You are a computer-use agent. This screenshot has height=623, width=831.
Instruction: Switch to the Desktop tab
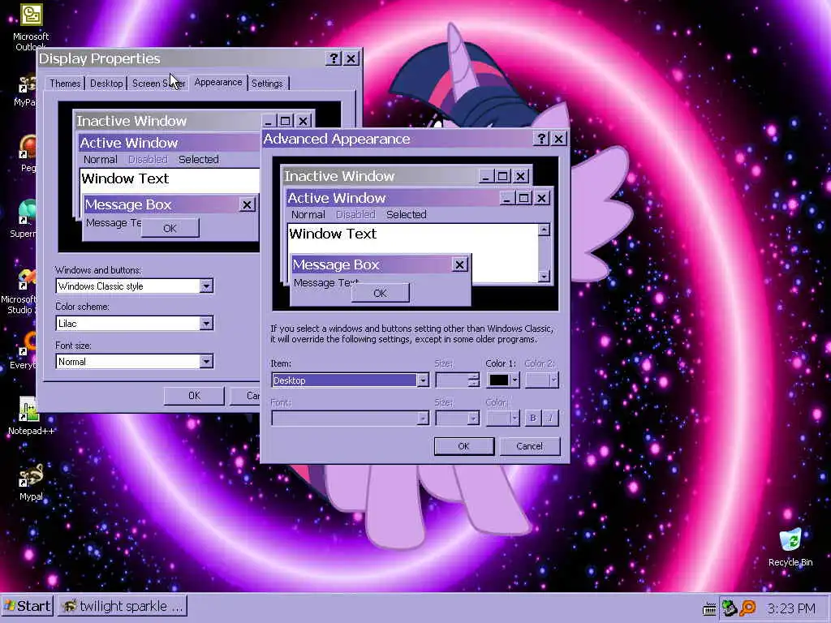click(x=106, y=84)
